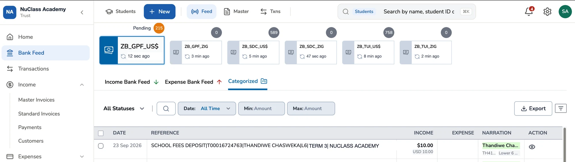Click the ZB_GPF_US$ bank account icon
The width and height of the screenshot is (575, 162).
point(109,50)
